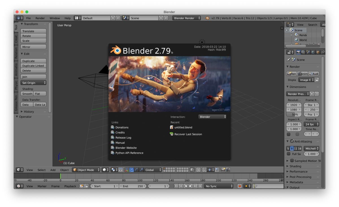Click the add new scene plus icon
This screenshot has height=207, width=339.
point(161,18)
